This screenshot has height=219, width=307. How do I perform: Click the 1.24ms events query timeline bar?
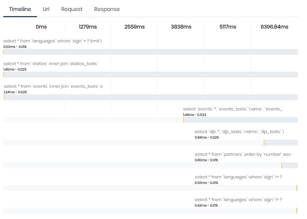[x=151, y=97]
